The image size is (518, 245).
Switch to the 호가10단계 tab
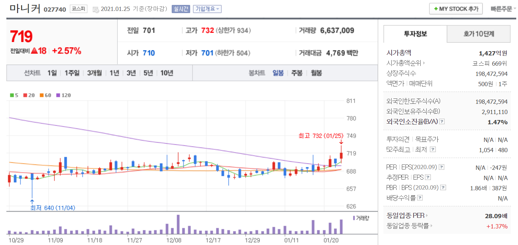coord(479,34)
